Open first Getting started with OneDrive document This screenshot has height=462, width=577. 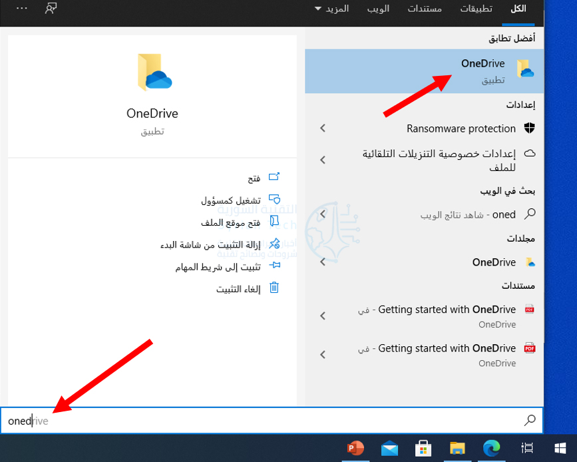tap(437, 316)
